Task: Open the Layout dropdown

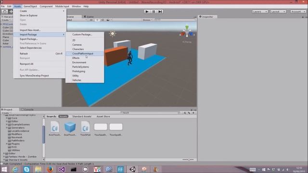Action: coord(278,12)
